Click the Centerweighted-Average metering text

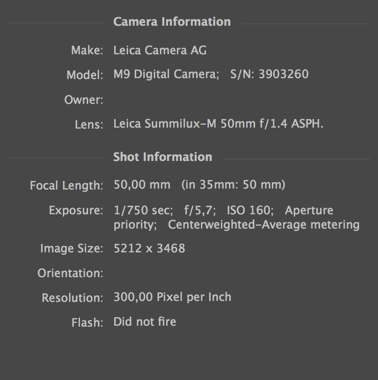263,225
